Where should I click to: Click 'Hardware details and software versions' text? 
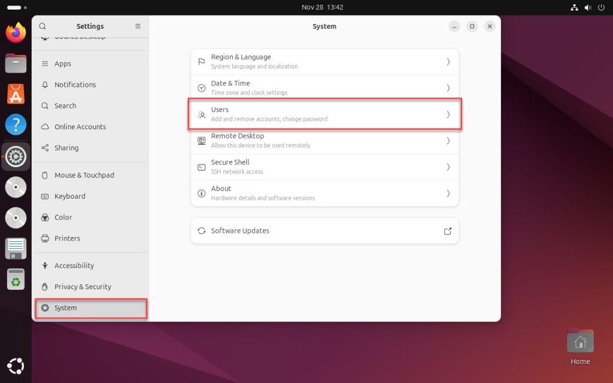pyautogui.click(x=263, y=198)
